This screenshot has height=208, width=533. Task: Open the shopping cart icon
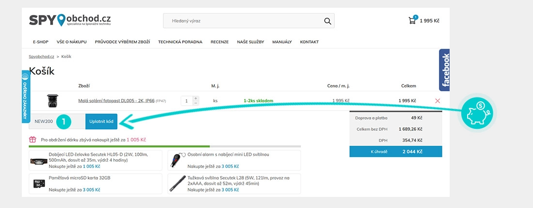[x=412, y=20]
